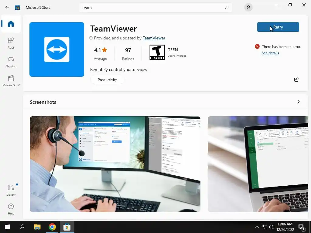The width and height of the screenshot is (311, 233).
Task: Click the volume speaker tray icon
Action: click(x=272, y=227)
